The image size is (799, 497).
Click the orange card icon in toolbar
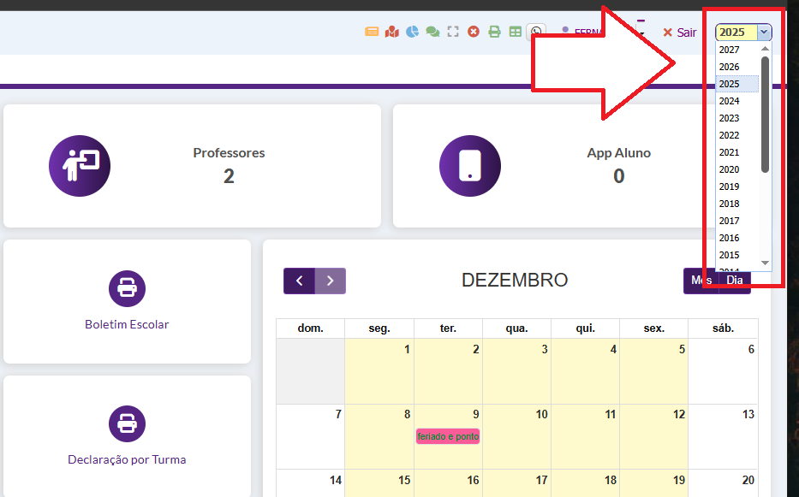click(x=372, y=32)
